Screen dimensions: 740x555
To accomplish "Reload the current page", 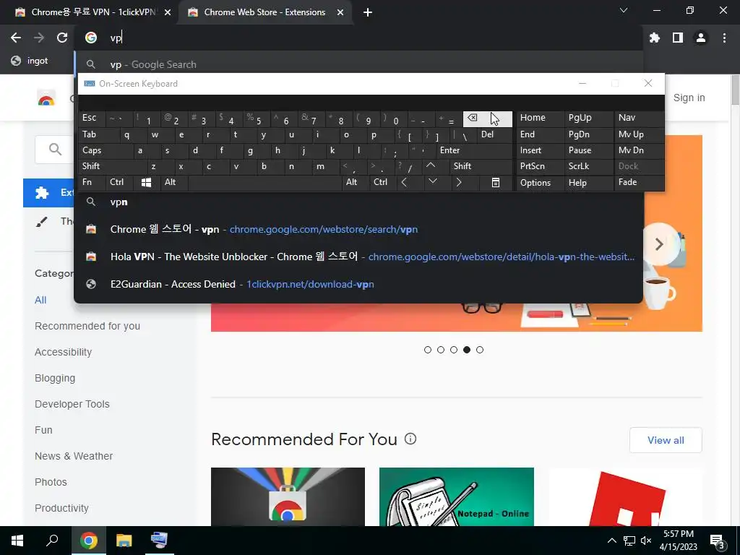I will (62, 38).
